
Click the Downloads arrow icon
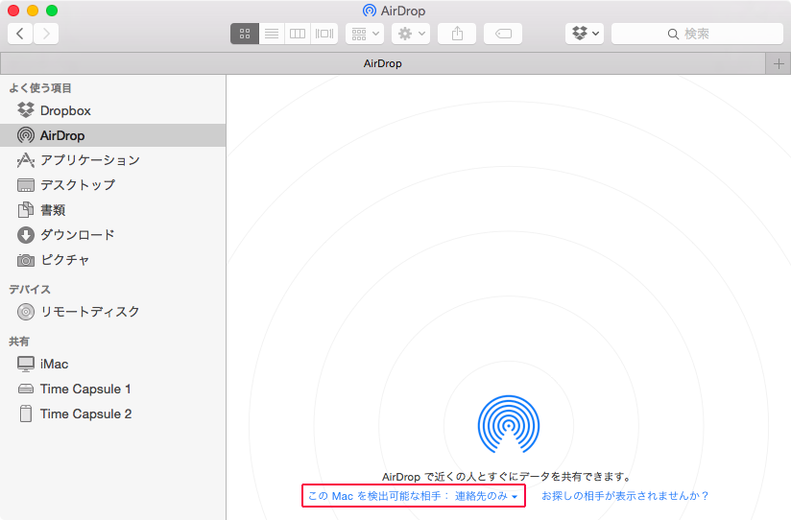(26, 234)
